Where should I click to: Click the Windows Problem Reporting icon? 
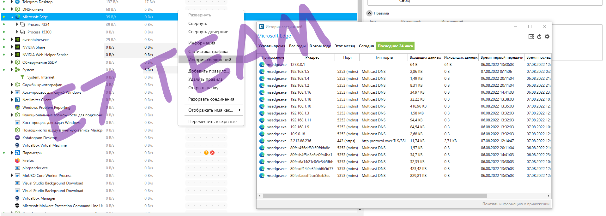pos(17,108)
